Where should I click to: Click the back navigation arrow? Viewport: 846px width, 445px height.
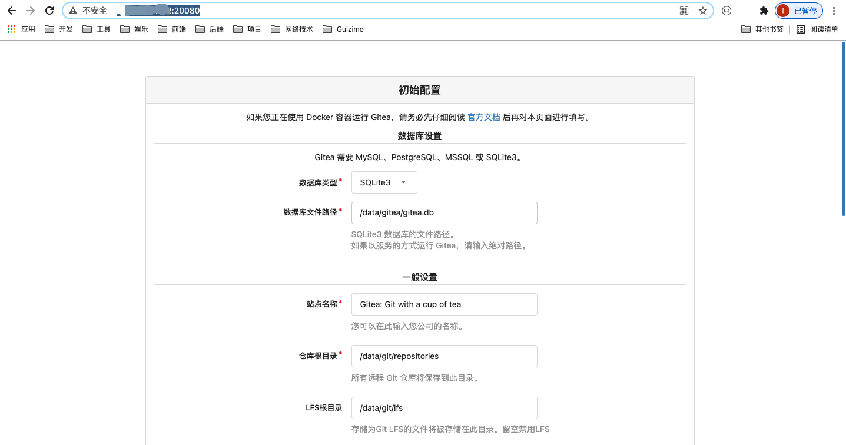tap(11, 10)
